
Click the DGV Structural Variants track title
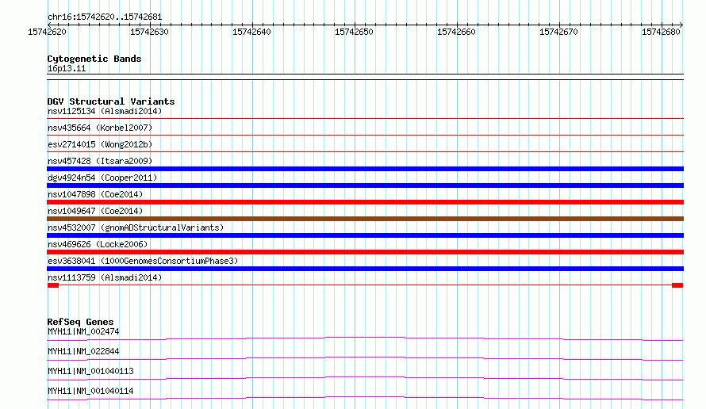pos(111,101)
